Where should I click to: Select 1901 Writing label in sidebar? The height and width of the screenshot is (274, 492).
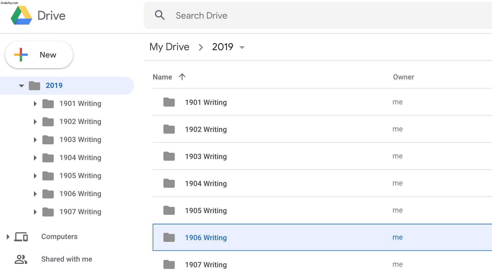(80, 103)
